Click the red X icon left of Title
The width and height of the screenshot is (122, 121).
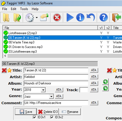click(x=4, y=70)
